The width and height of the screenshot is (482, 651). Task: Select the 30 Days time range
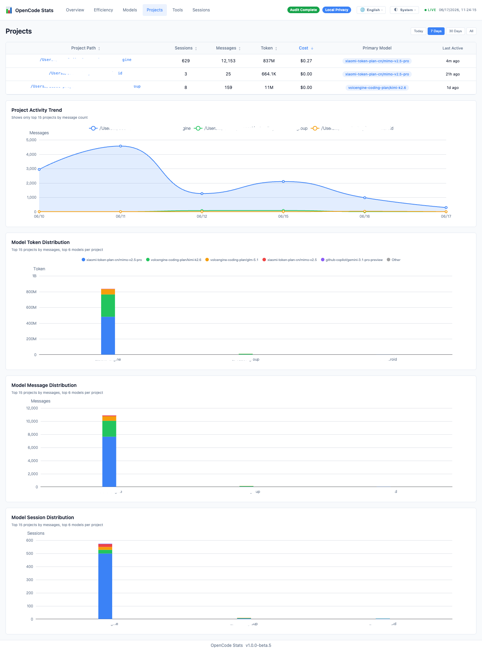pyautogui.click(x=455, y=31)
